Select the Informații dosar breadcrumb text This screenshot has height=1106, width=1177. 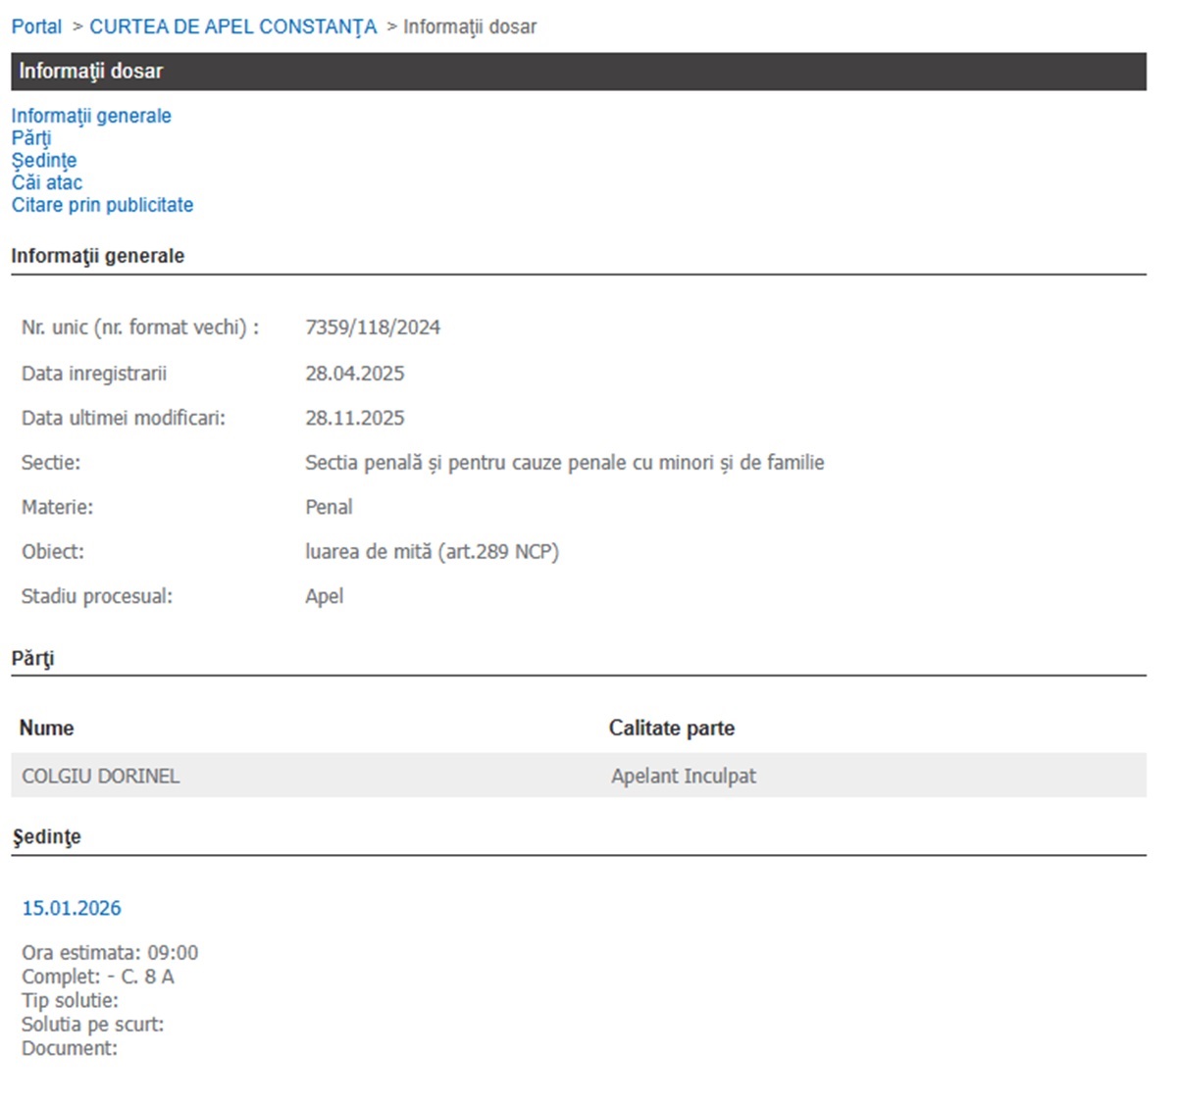[x=470, y=26]
